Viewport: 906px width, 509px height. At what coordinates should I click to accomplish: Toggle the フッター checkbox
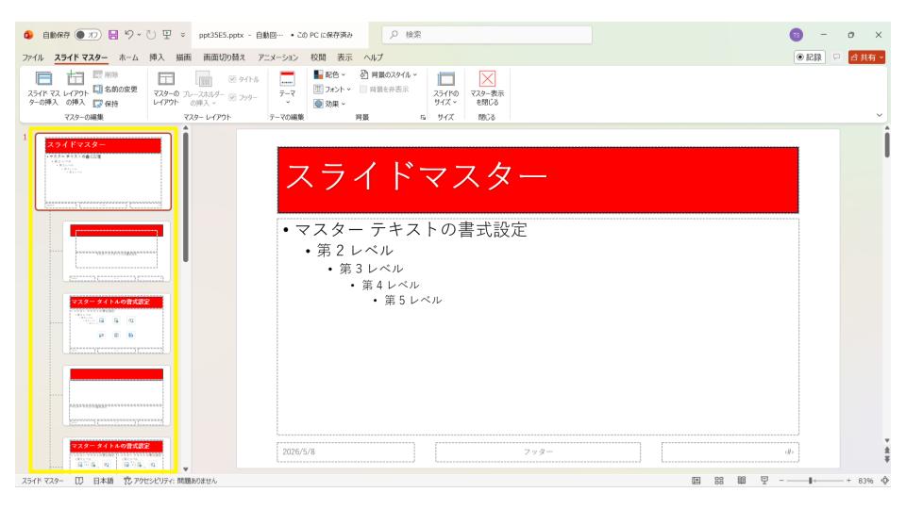coord(243,97)
